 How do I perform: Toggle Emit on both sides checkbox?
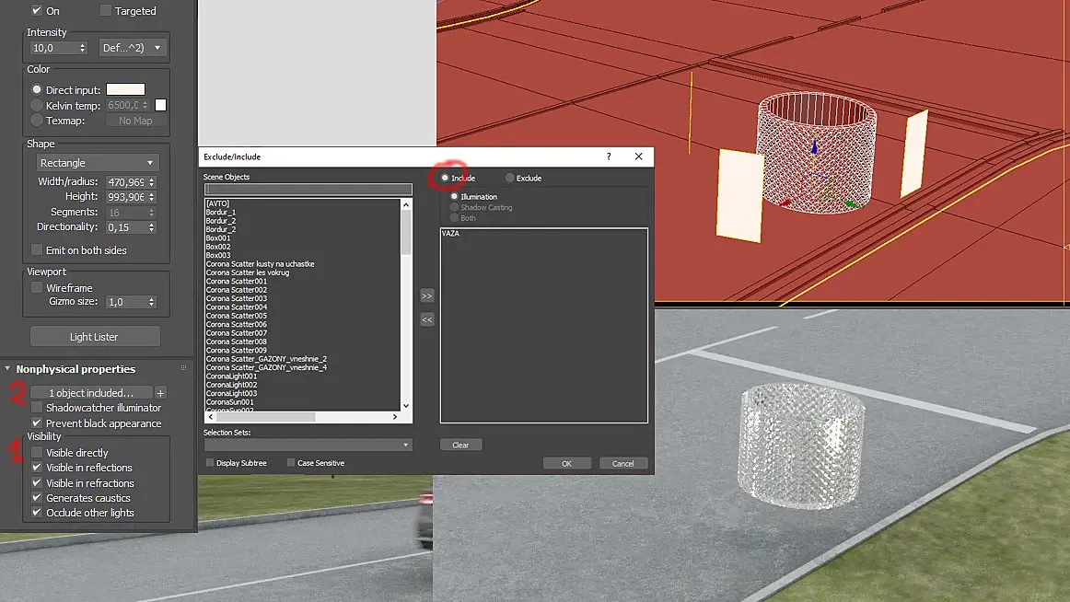tap(37, 250)
